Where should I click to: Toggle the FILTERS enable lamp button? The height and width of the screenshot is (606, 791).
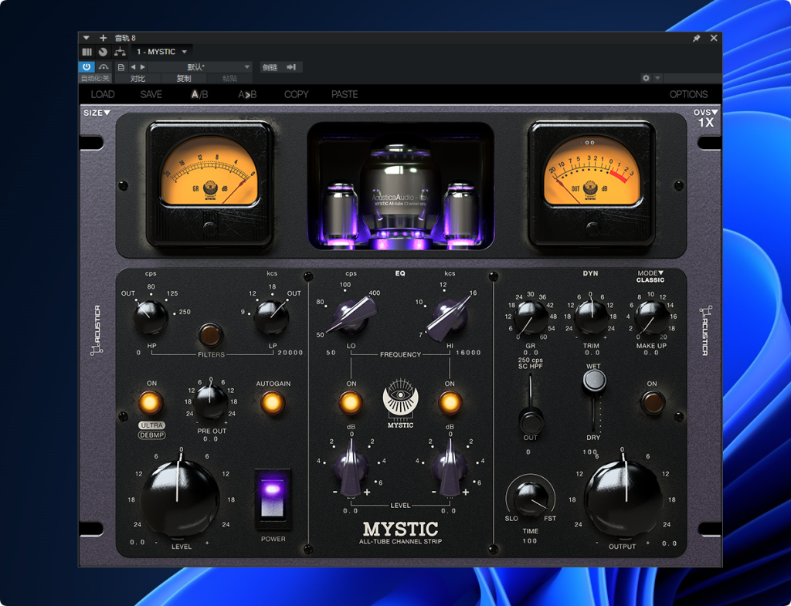point(210,334)
